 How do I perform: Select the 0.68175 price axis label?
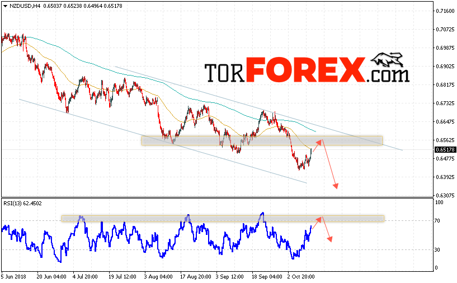tap(445, 85)
